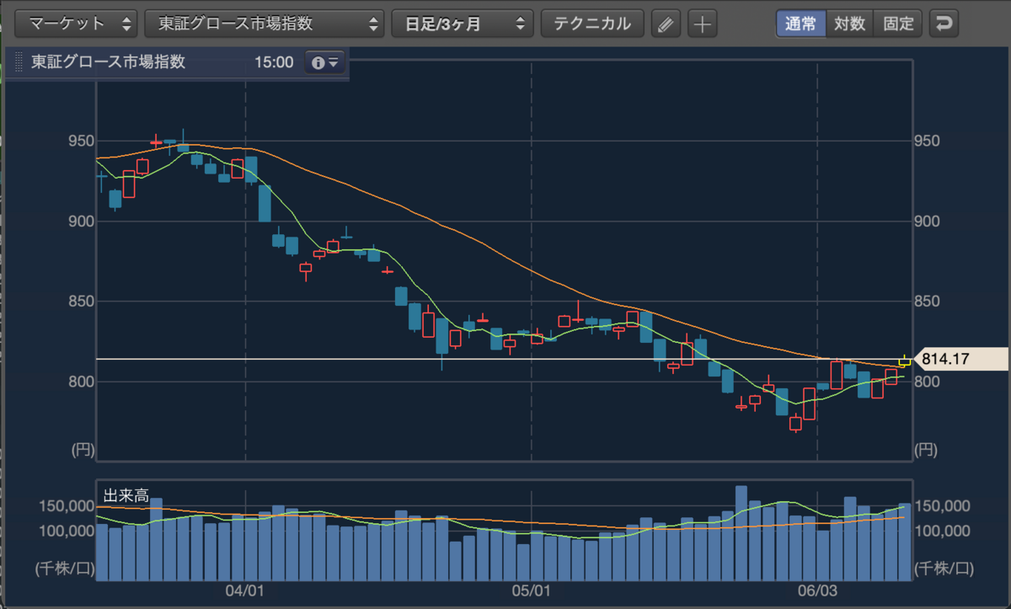Click the return arrow reset icon
Screen dimensions: 1011x609
944,24
